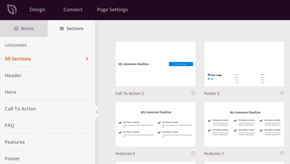Open the Features category
The image size is (290, 164).
[15, 142]
